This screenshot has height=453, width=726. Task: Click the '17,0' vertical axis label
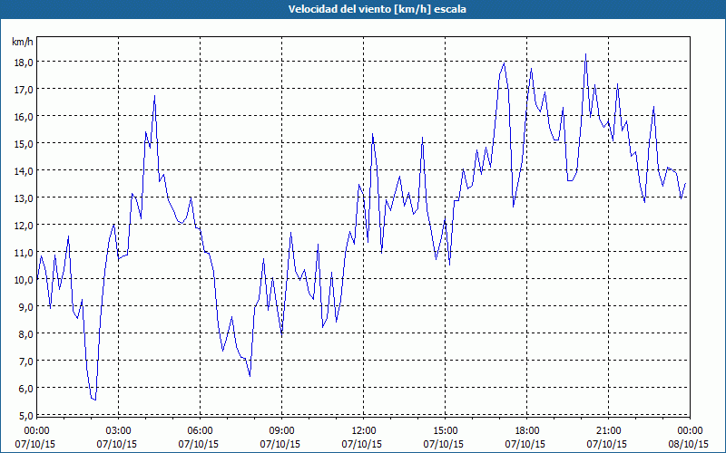point(24,89)
